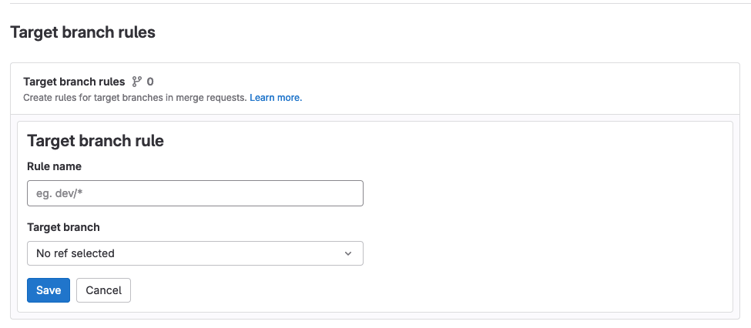Save the target branch rule
The image size is (751, 328).
click(49, 290)
